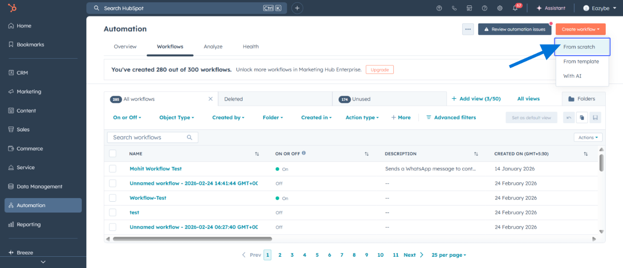Screen dimensions: 623x268
Task: Click the upgrade arrow icon in top bar
Action: point(439,8)
